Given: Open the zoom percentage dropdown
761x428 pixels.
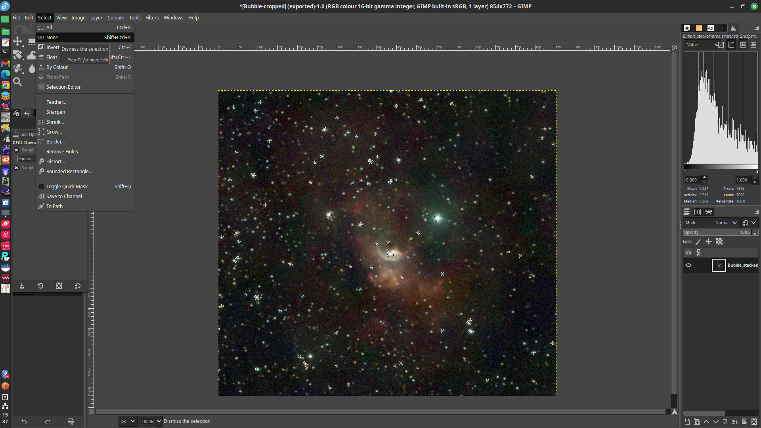Looking at the screenshot, I should coord(159,421).
